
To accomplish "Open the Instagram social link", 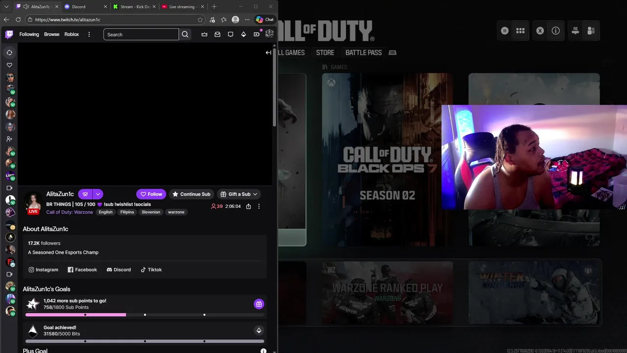I will (x=43, y=270).
